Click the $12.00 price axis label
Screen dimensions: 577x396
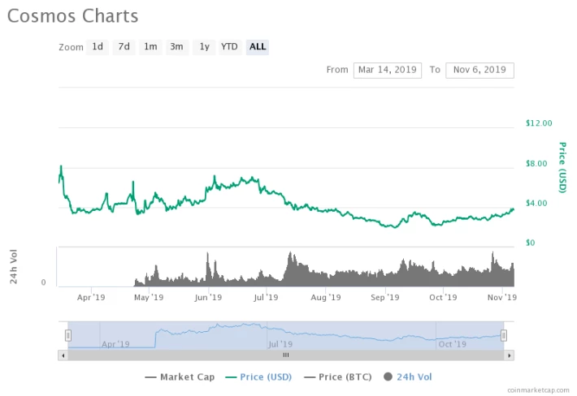pyautogui.click(x=539, y=123)
